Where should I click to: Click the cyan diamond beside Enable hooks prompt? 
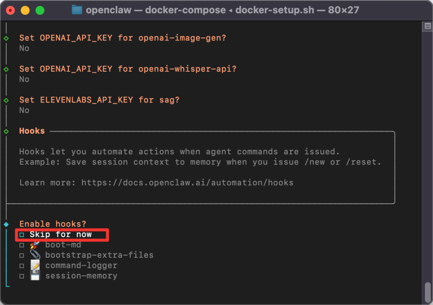6,224
